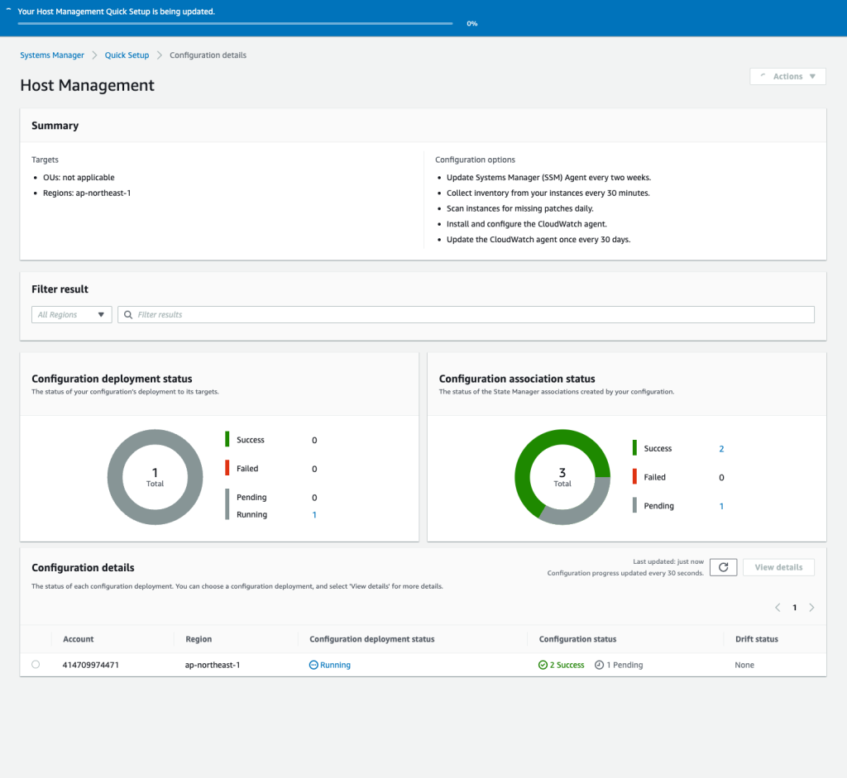Screen dimensions: 847x778
Task: Go to previous page arrow in pagination
Action: (x=778, y=608)
